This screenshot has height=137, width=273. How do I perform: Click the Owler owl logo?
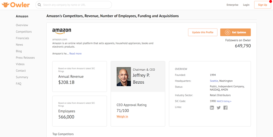(5, 5)
